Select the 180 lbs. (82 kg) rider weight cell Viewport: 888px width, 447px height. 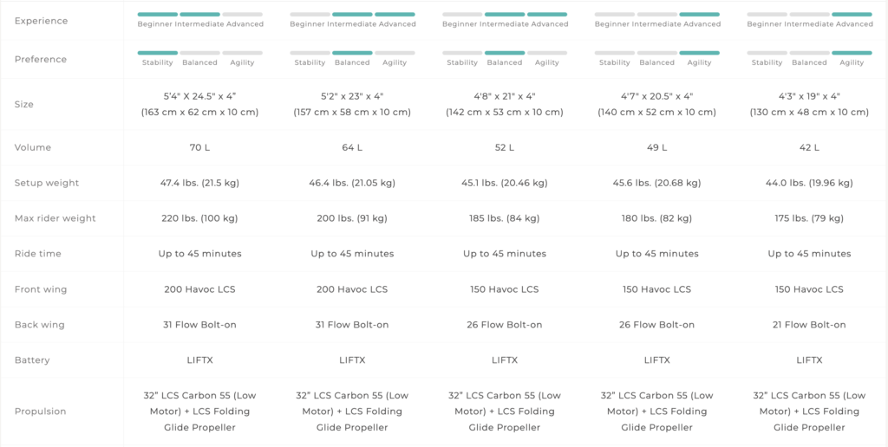[657, 218]
